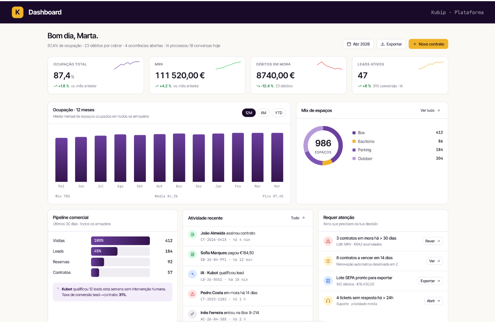Click the Visitas 100% progress bar
The image size is (495, 322).
(120, 241)
